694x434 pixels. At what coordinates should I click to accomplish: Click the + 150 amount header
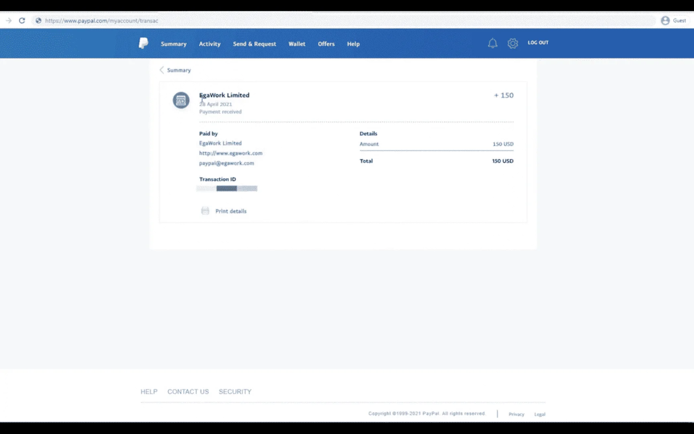click(x=504, y=95)
